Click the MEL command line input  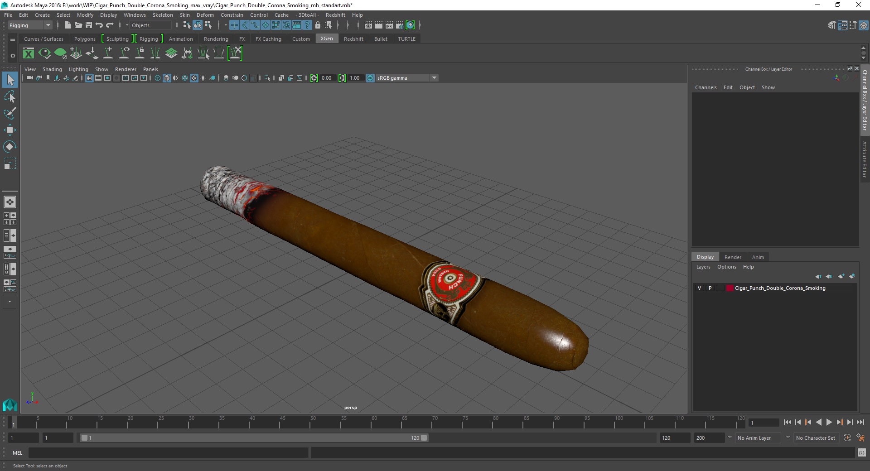[x=168, y=452]
